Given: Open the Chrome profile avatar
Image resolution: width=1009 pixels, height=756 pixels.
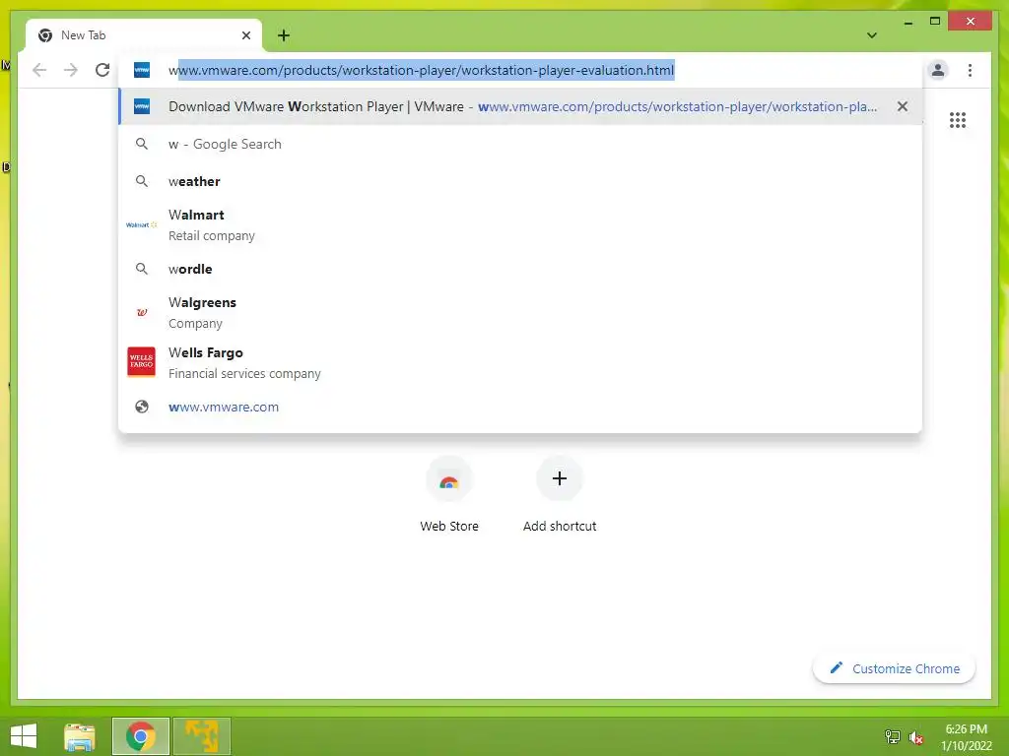Looking at the screenshot, I should 938,70.
